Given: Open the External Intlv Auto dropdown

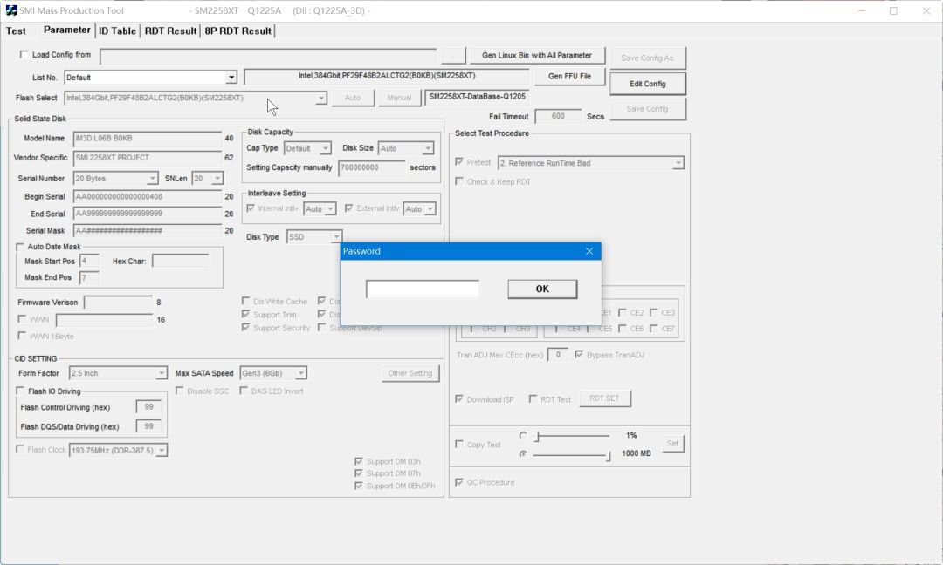Looking at the screenshot, I should tap(430, 209).
